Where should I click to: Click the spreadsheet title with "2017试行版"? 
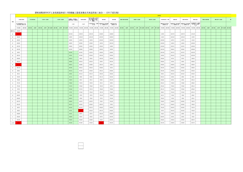tap(77, 13)
